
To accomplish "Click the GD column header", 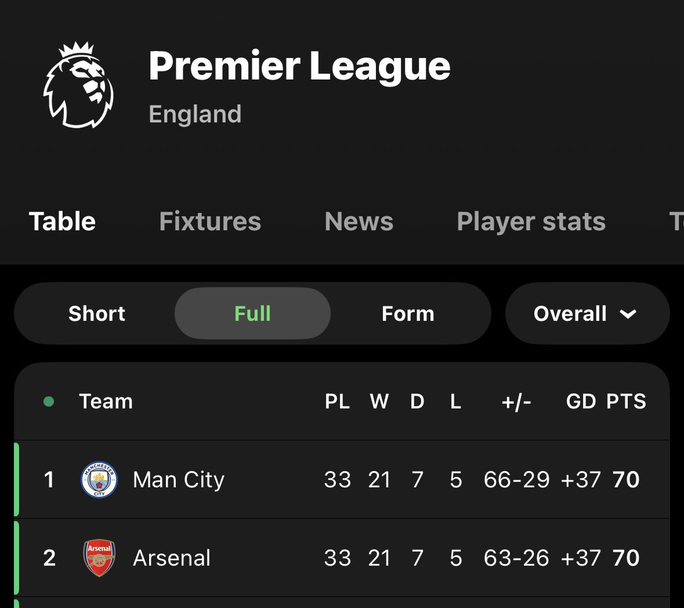I will click(581, 401).
